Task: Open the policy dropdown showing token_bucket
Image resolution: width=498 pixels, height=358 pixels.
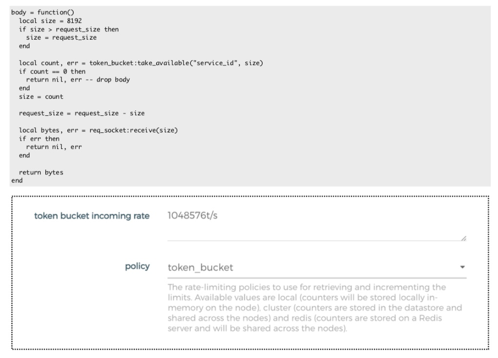Action: tap(312, 268)
